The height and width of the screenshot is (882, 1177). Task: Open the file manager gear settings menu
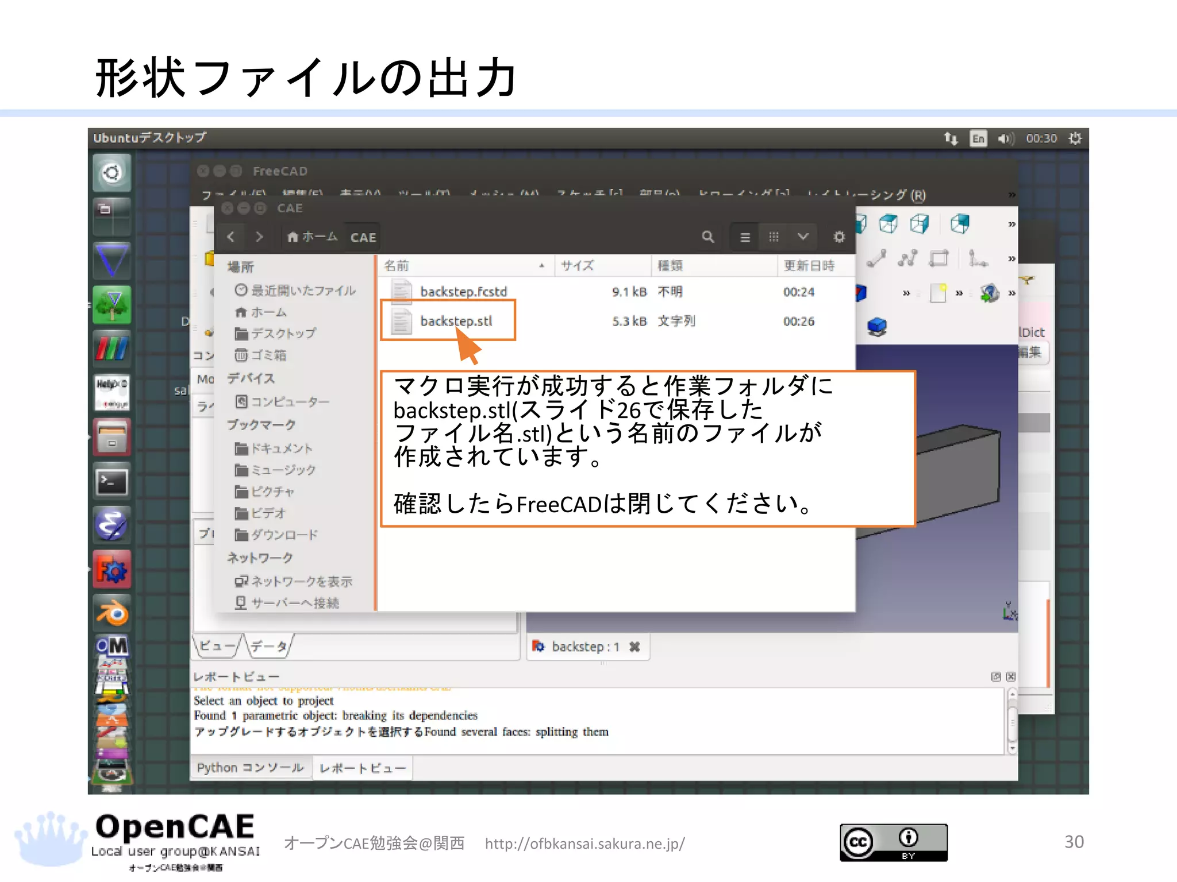pyautogui.click(x=839, y=237)
